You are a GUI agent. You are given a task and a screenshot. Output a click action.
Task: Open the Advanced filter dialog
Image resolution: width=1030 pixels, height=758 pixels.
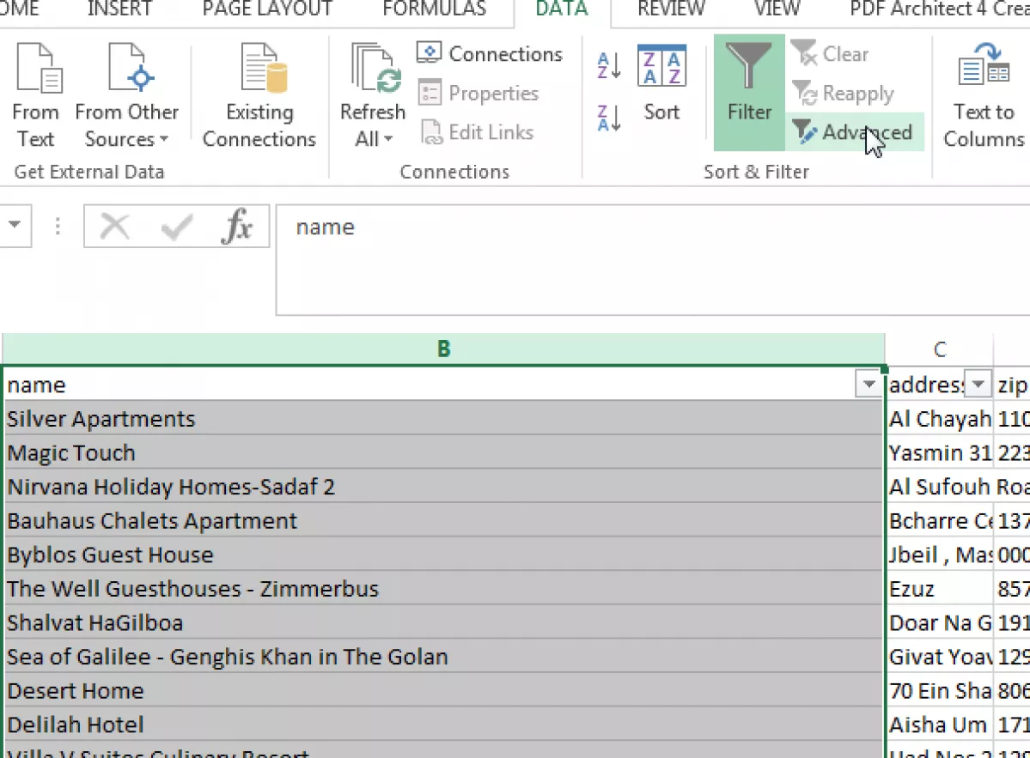(854, 132)
